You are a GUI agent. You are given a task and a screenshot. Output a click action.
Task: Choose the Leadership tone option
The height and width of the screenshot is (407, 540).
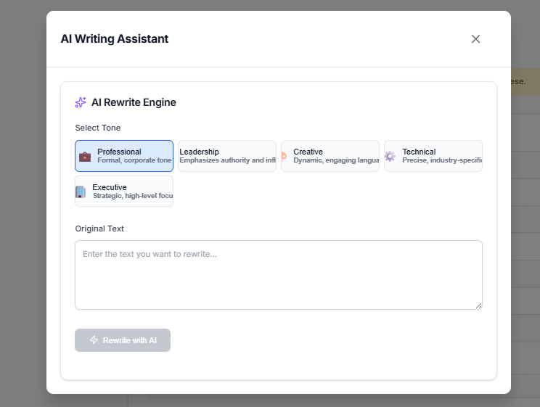tap(226, 156)
